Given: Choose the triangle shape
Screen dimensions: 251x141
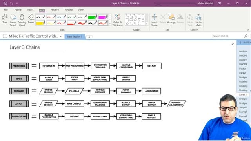Looking at the screenshot, I should pyautogui.click(x=143, y=20).
